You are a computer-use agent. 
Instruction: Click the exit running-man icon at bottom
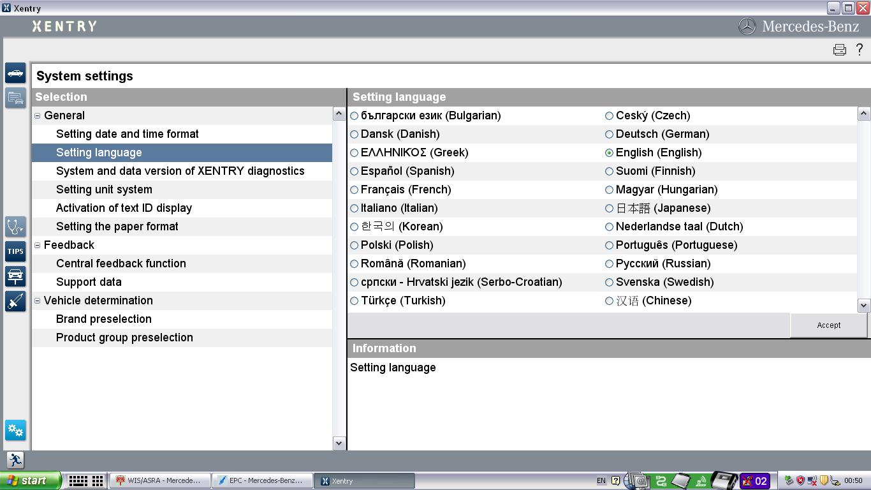[15, 460]
